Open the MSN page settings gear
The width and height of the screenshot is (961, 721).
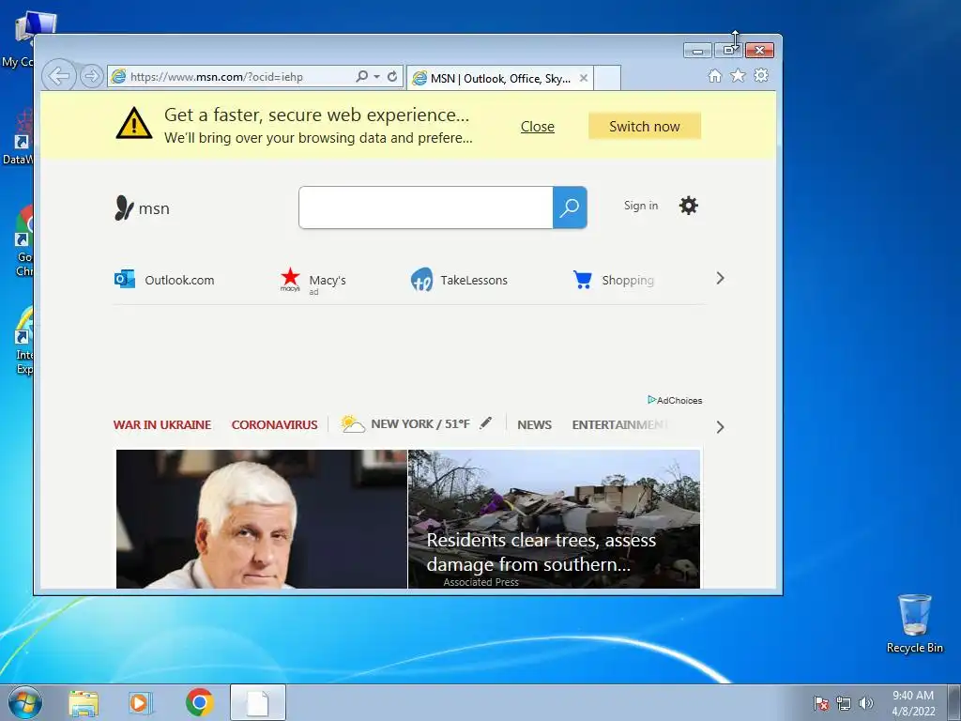[688, 206]
